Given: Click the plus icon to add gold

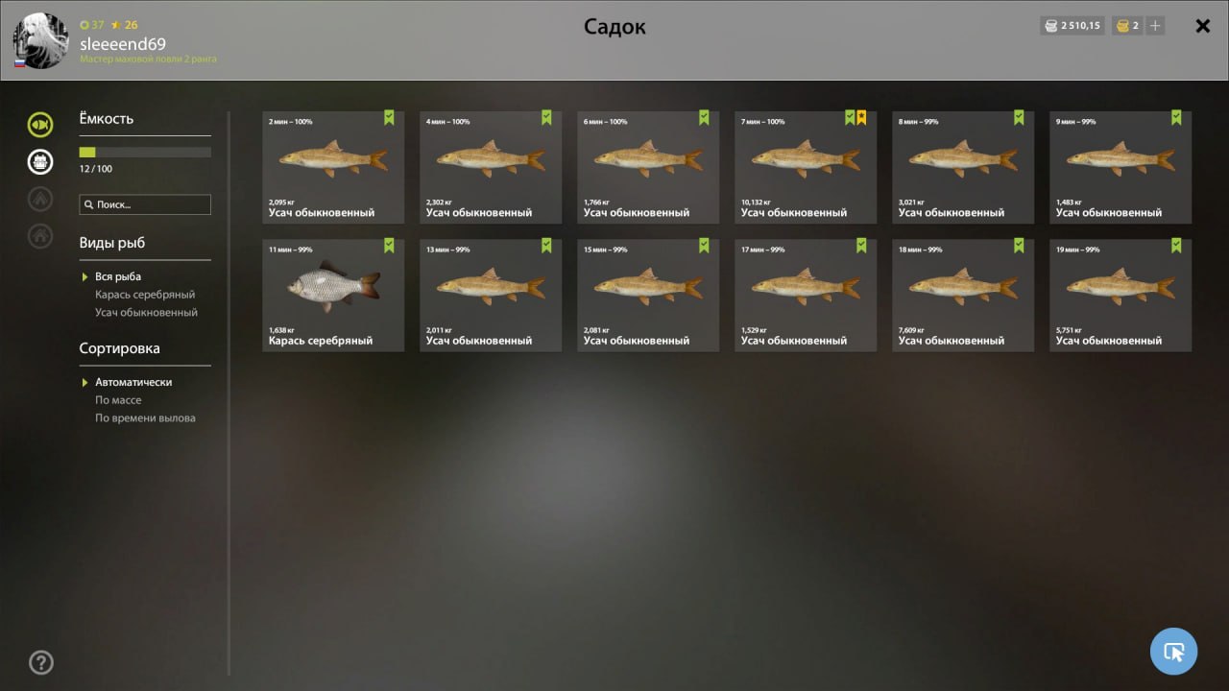Looking at the screenshot, I should point(1155,26).
